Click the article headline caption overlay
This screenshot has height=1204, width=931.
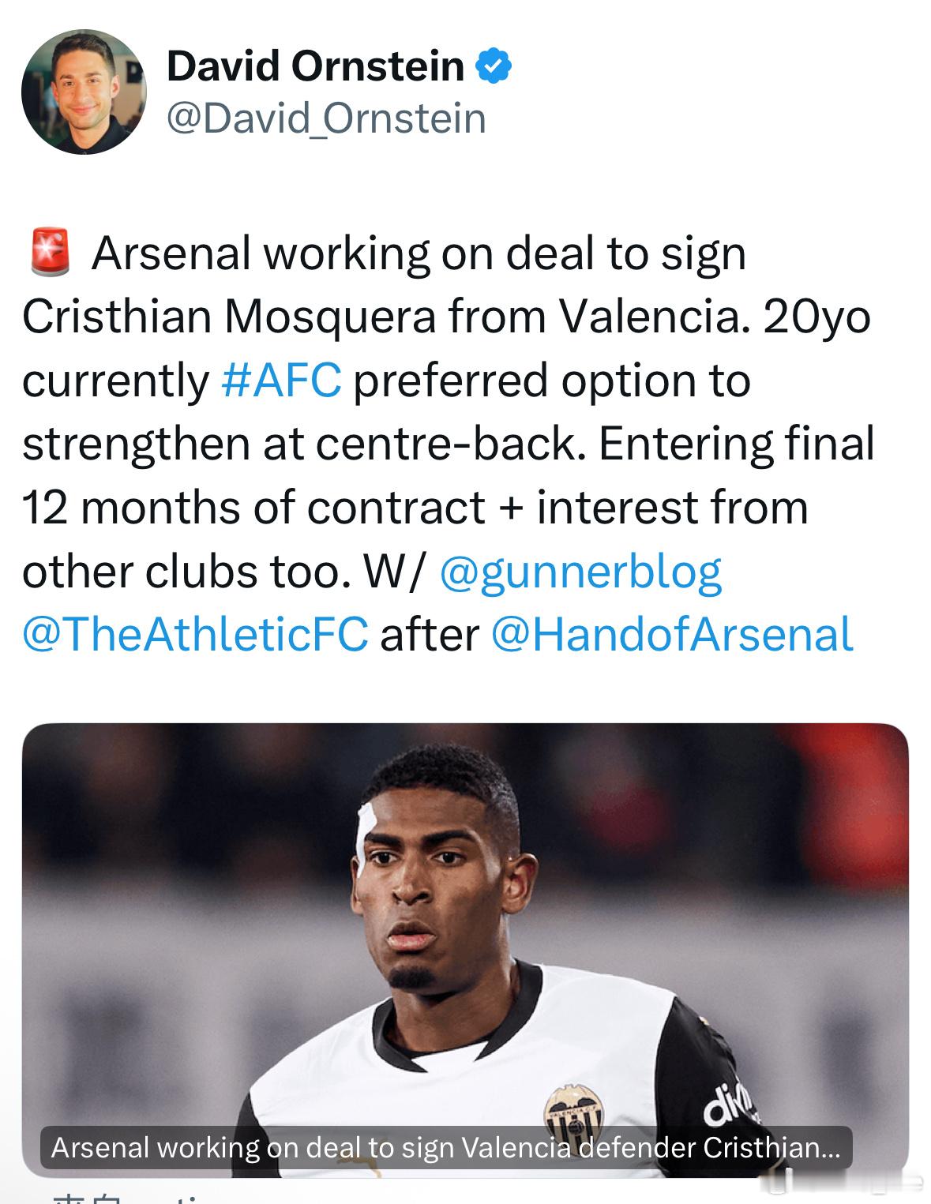(x=446, y=1147)
